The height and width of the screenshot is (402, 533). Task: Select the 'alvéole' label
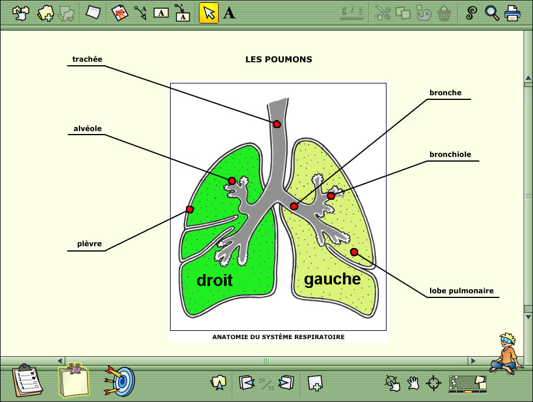point(88,128)
